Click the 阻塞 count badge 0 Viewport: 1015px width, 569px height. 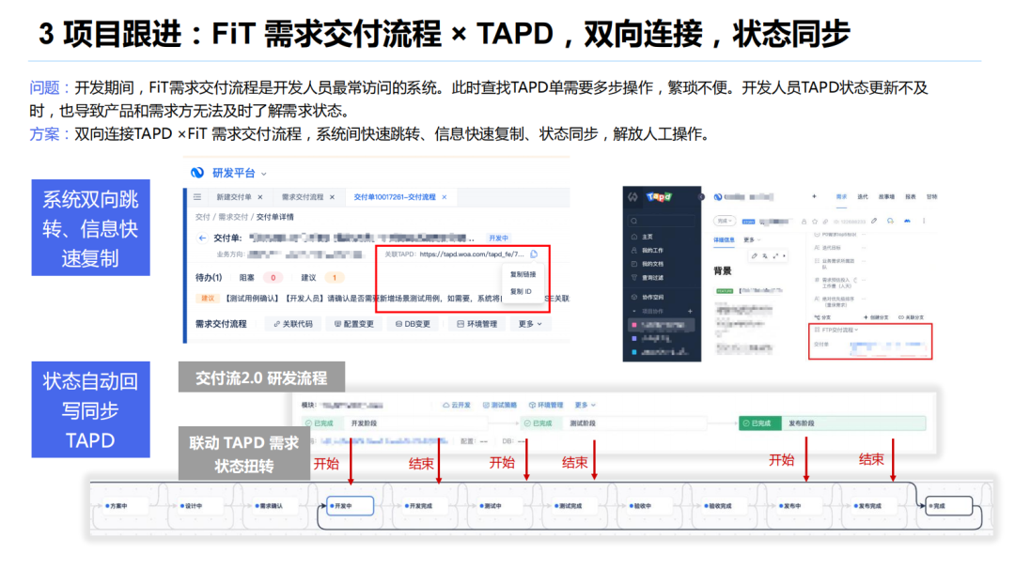tap(273, 277)
